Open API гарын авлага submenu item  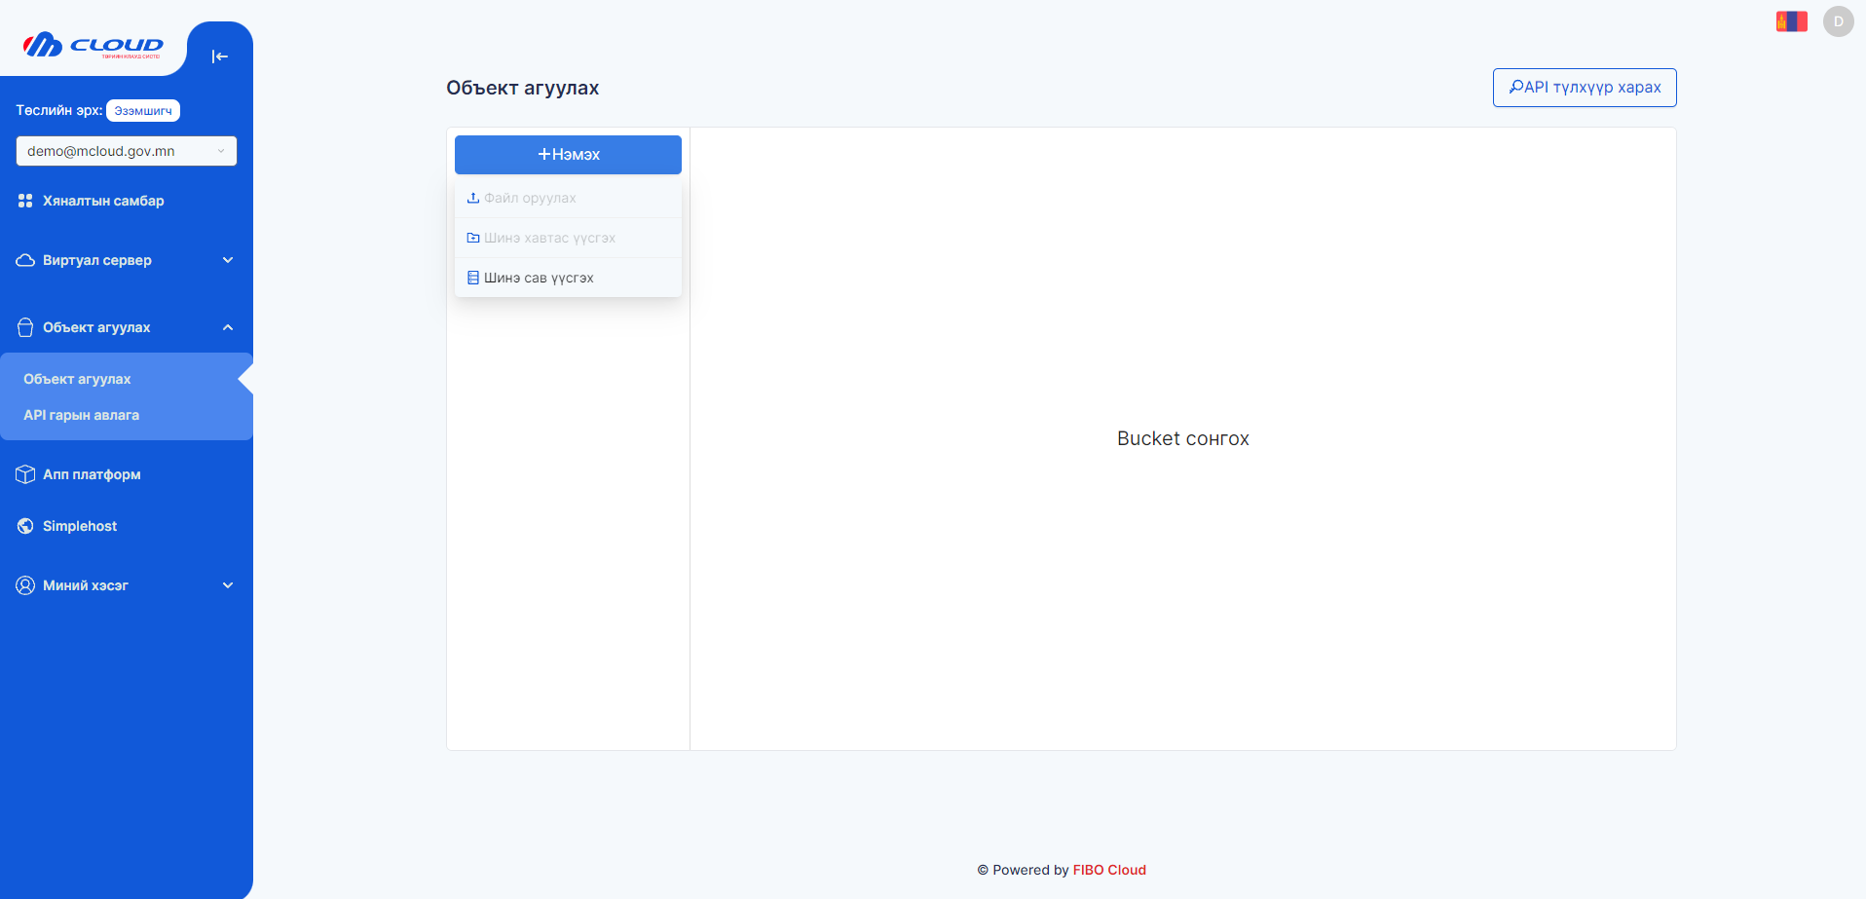point(81,415)
